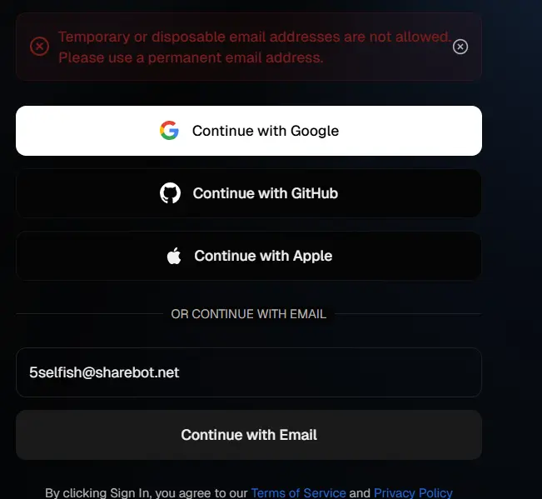
Task: Click the OR CONTINUE WITH EMAIL label
Action: click(249, 314)
